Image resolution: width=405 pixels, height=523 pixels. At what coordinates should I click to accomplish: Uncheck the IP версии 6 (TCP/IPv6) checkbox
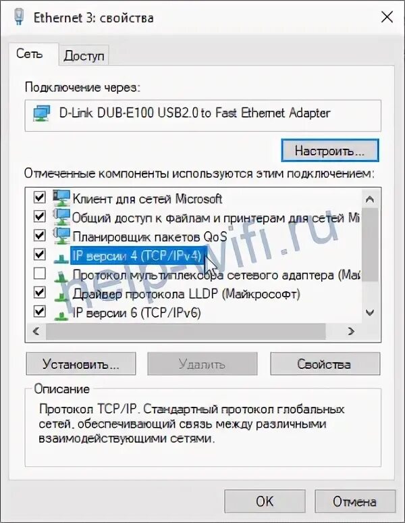(x=40, y=312)
